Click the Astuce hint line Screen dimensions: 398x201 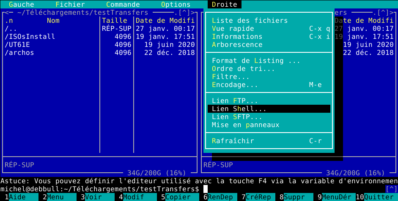point(199,181)
